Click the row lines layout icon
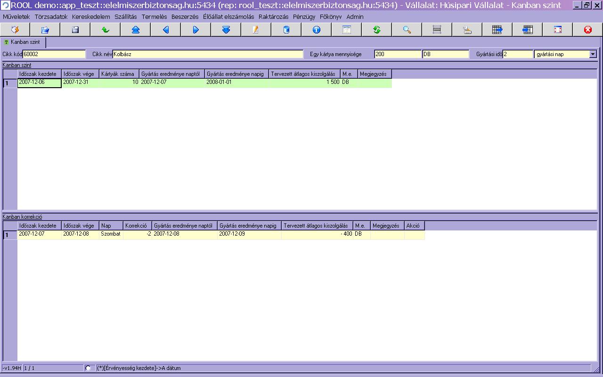 437,30
